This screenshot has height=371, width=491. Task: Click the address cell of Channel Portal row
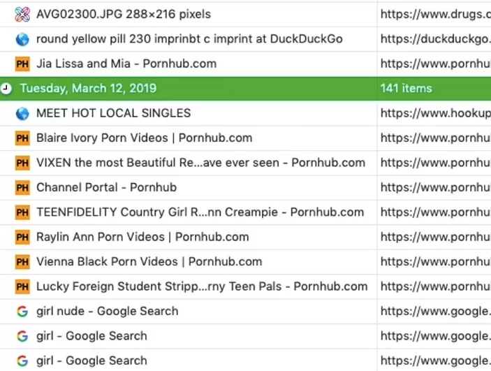pos(436,187)
